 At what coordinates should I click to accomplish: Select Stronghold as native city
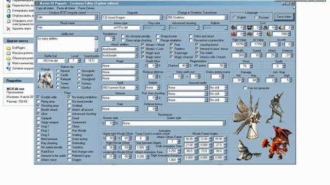[79, 79]
